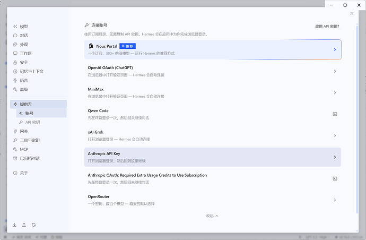366x240 pixels.
Task: Click the lightning icon beside 提供方
Action: click(15, 104)
